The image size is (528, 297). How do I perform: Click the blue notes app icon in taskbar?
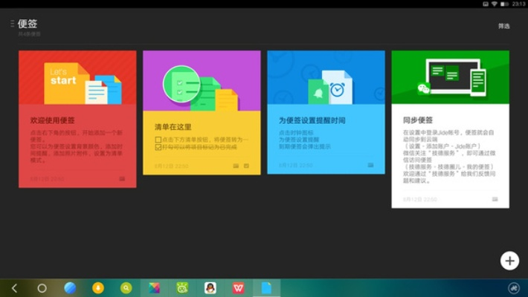point(265,288)
